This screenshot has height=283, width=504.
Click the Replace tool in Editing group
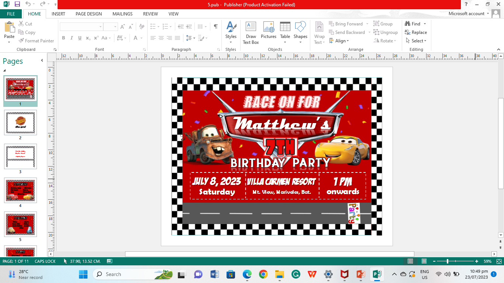point(416,32)
